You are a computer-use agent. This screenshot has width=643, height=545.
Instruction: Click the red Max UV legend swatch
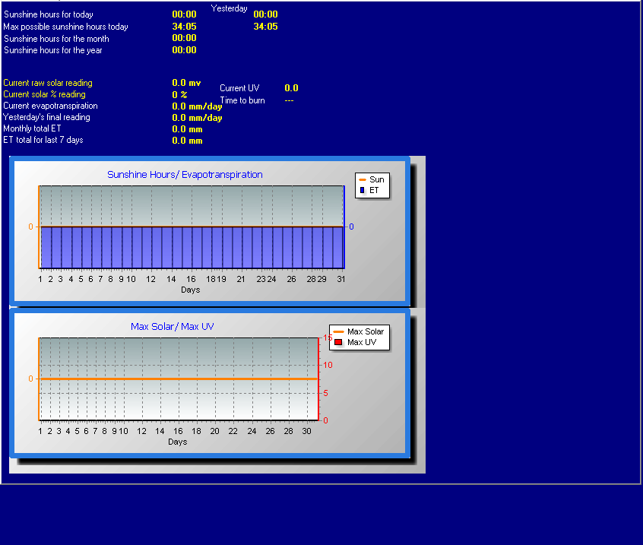coord(338,342)
